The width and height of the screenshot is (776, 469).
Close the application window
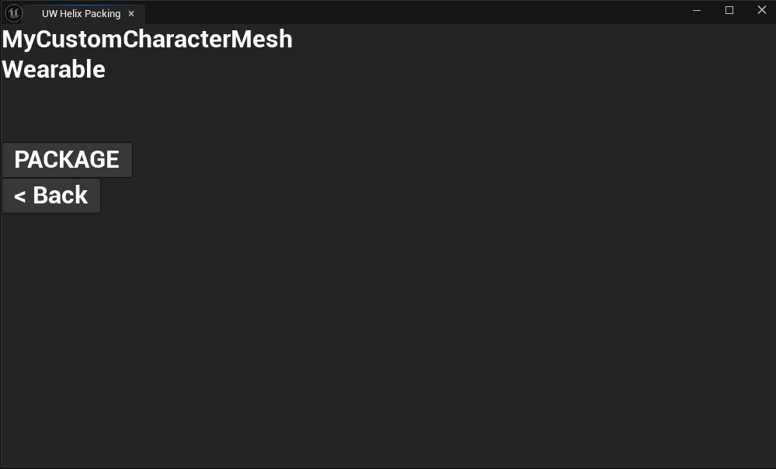(x=762, y=10)
